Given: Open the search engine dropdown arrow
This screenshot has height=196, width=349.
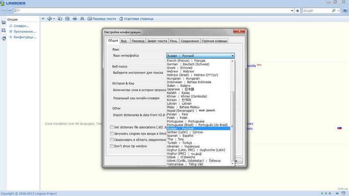Looking at the screenshot, I should [338, 10].
